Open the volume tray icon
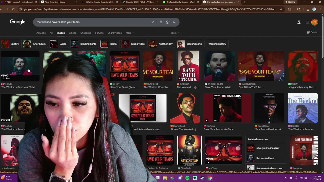This screenshot has height=182, width=324. (x=306, y=178)
